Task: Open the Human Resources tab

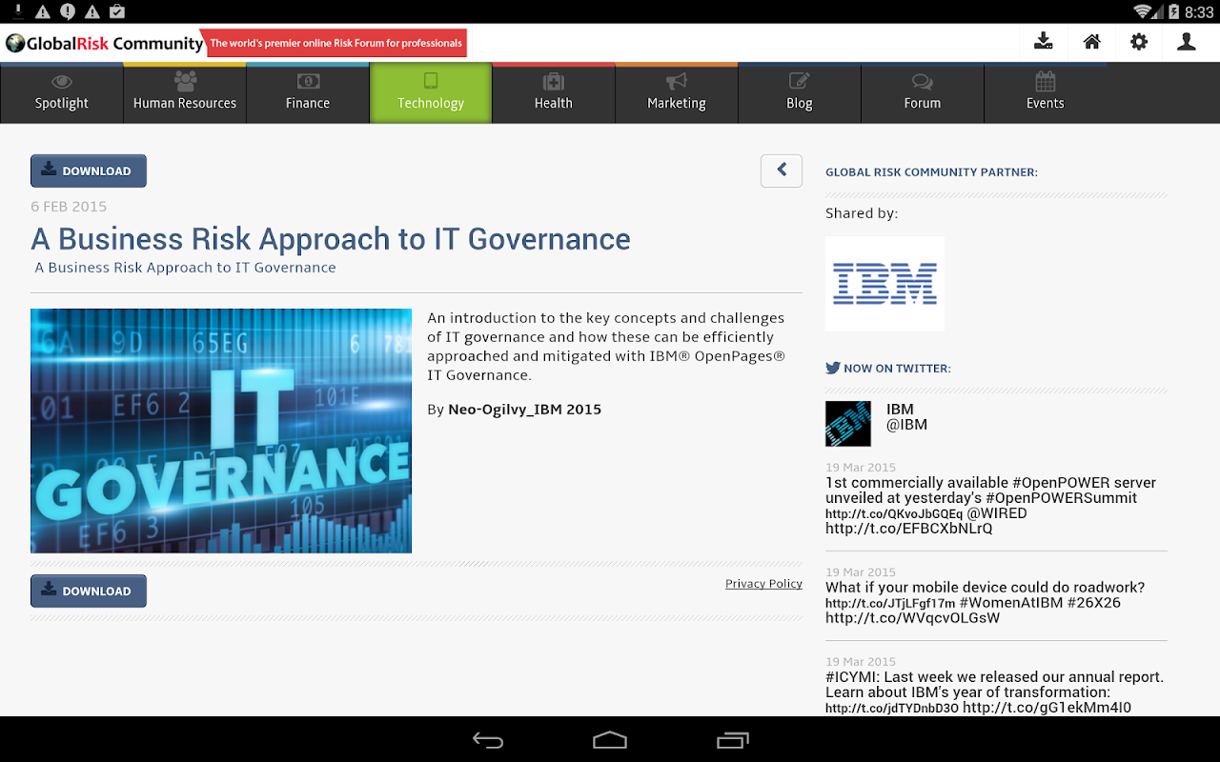Action: pos(185,93)
